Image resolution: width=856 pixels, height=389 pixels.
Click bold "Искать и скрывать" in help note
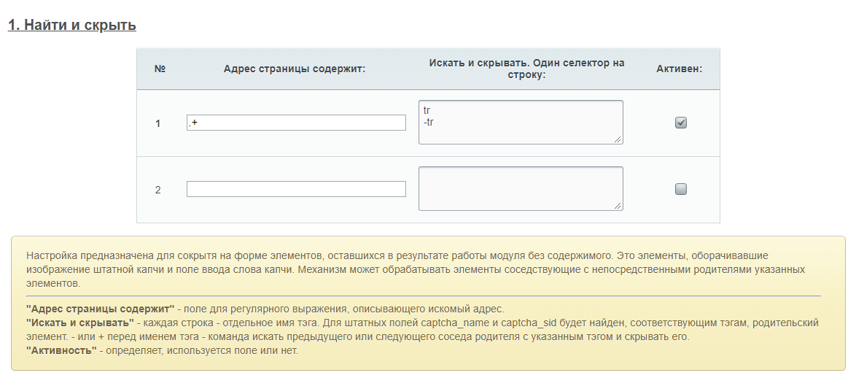[79, 323]
